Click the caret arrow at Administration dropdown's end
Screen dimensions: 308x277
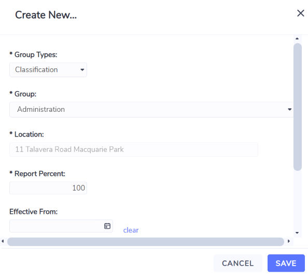(289, 109)
